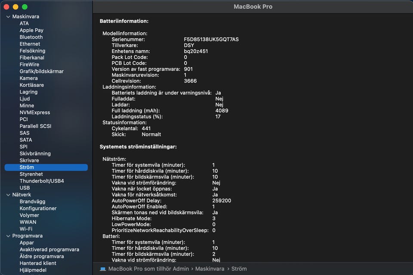This screenshot has height=275, width=413.
Task: Collapse the Maskinvara section chevron in sidebar
Action: click(8, 17)
